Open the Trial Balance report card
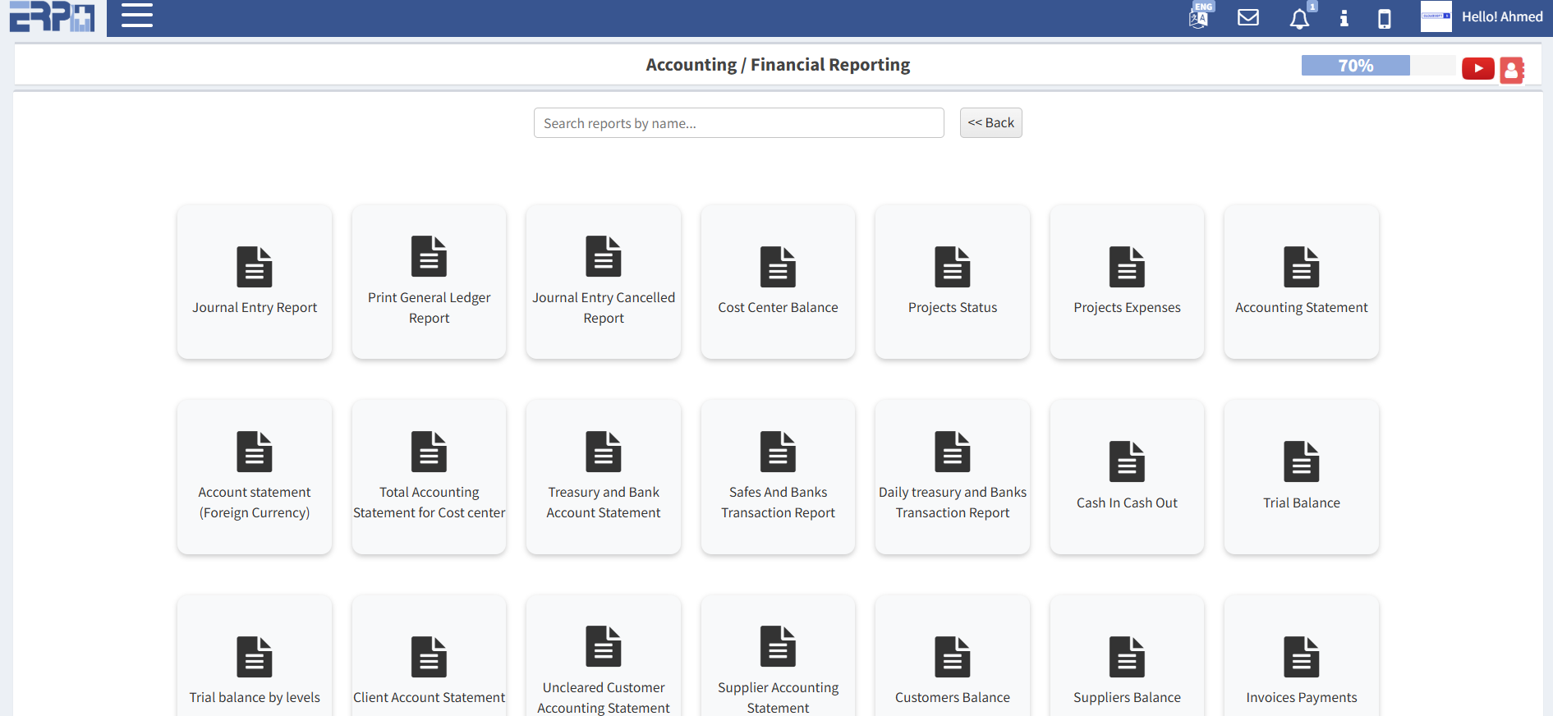 [1301, 477]
